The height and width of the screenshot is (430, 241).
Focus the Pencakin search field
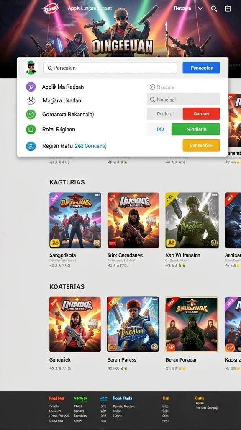[110, 68]
